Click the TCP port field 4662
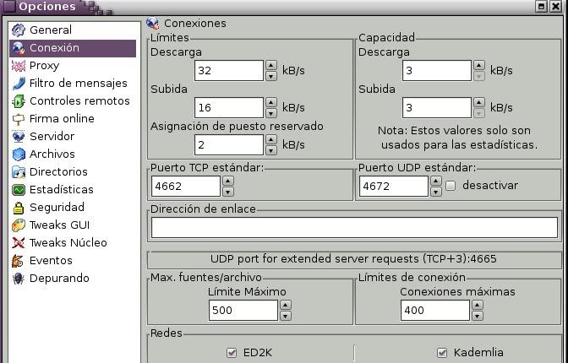The width and height of the screenshot is (568, 363). pyautogui.click(x=186, y=186)
